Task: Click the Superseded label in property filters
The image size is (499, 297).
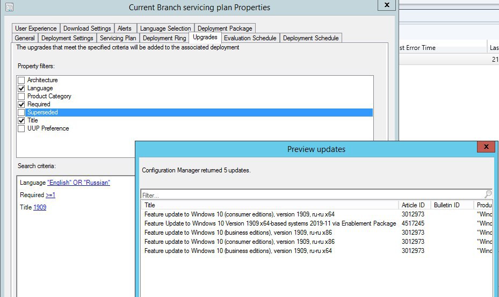Action: (42, 112)
